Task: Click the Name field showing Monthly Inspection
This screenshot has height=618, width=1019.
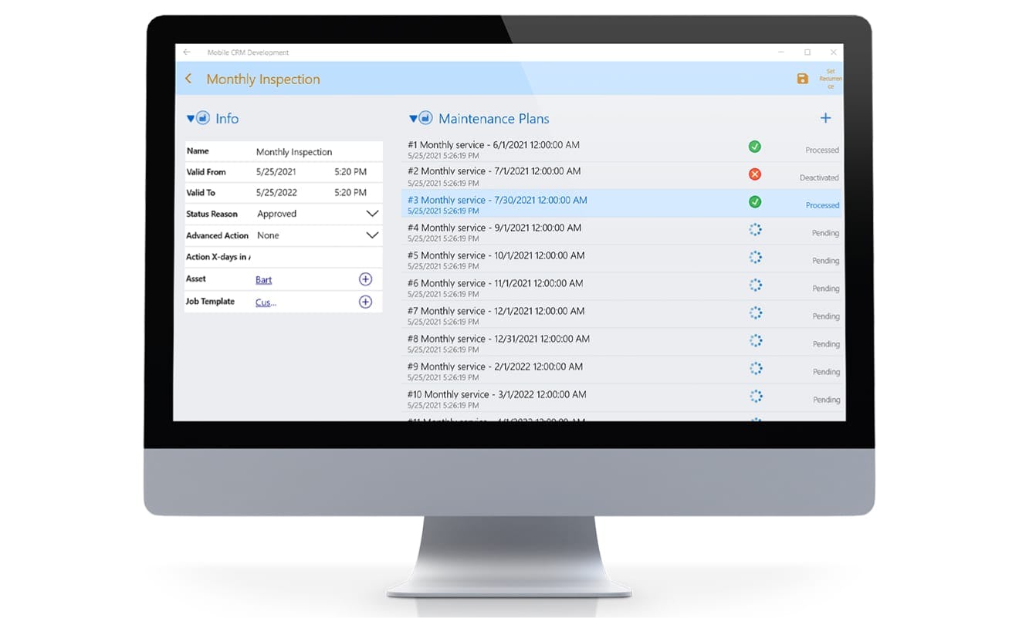Action: pyautogui.click(x=296, y=151)
